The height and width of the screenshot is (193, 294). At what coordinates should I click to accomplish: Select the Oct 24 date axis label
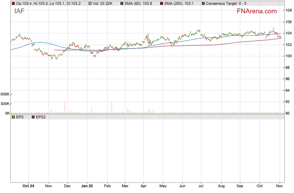[x=28, y=186]
